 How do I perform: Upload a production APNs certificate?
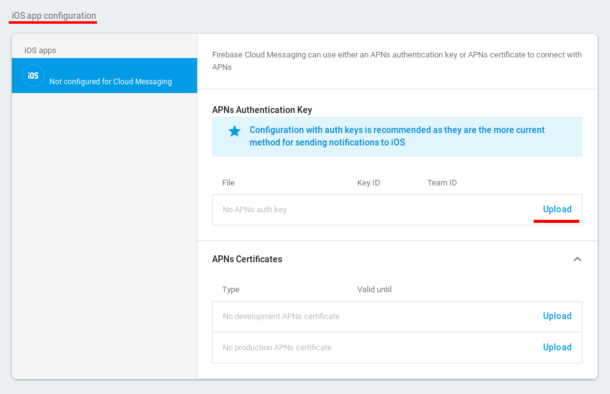coord(557,347)
